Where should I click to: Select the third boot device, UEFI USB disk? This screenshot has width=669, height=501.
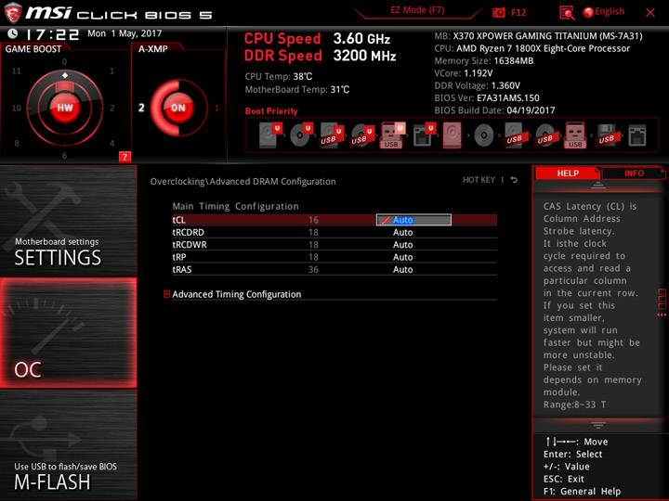(x=332, y=135)
